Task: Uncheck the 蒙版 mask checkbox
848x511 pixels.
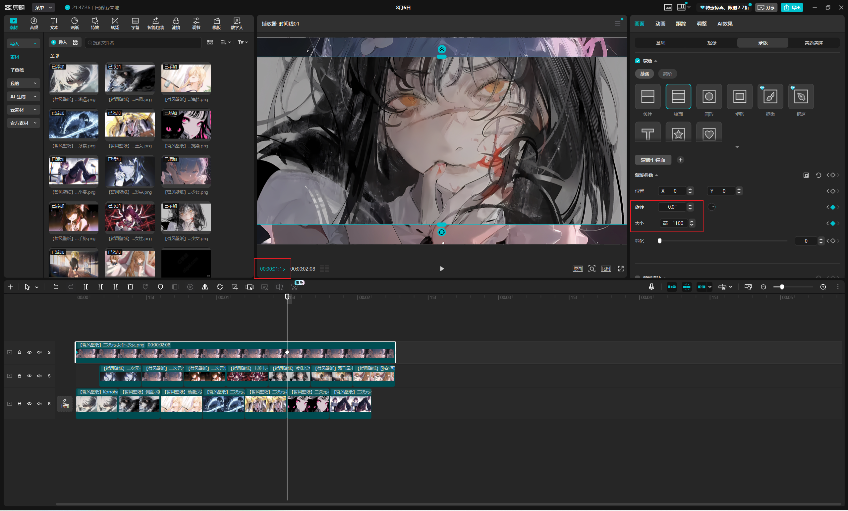Action: (637, 61)
